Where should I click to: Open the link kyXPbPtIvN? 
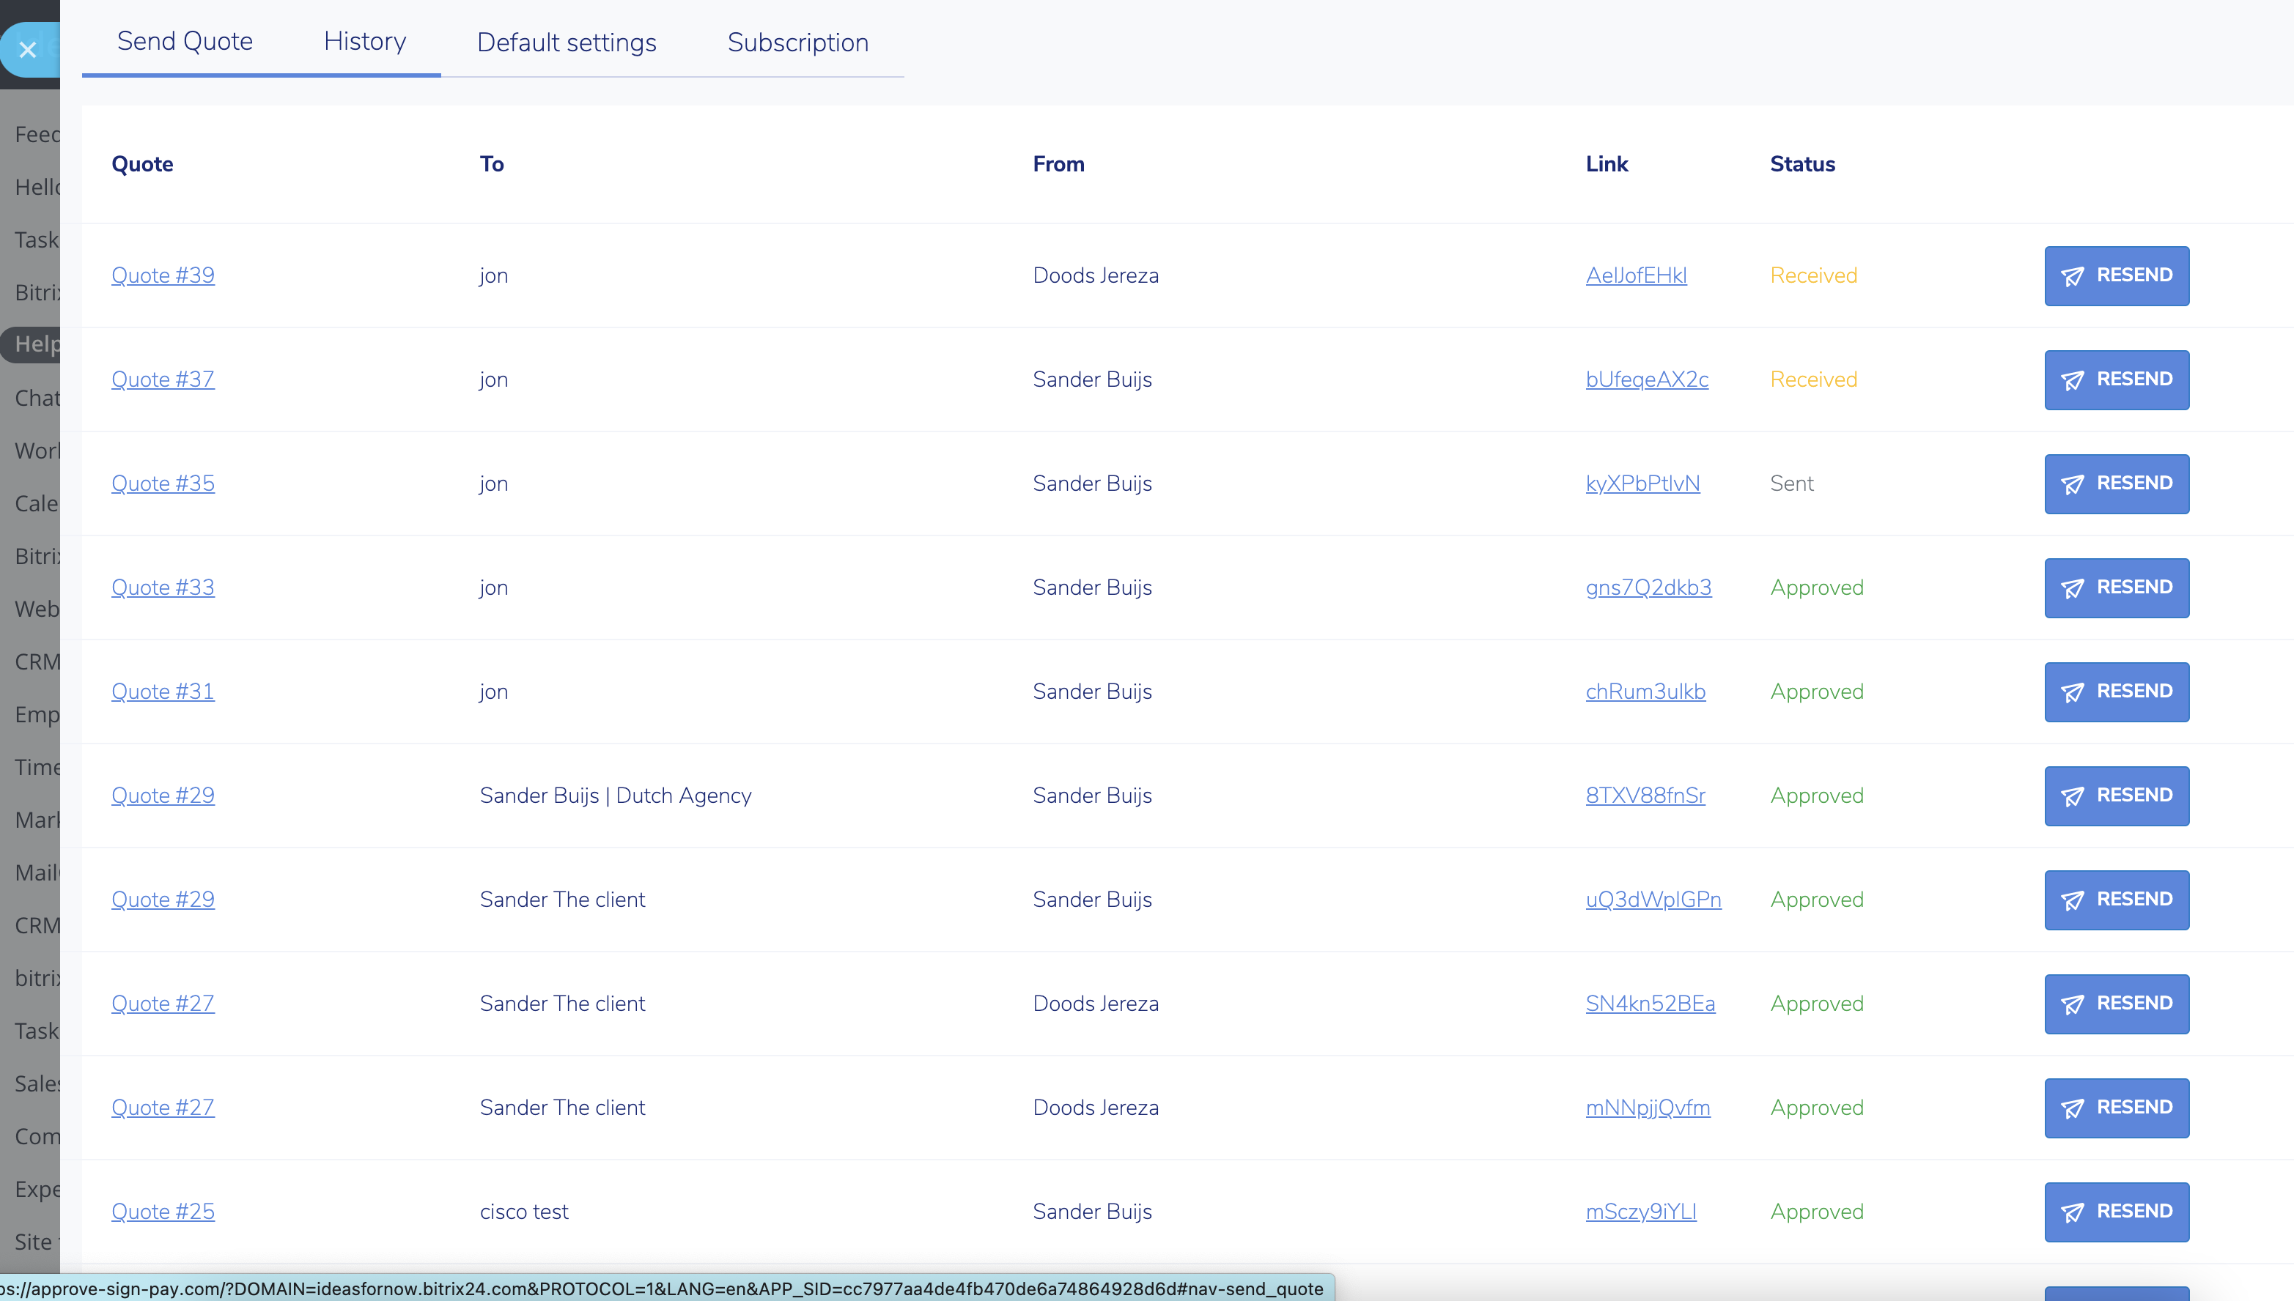[x=1642, y=483]
